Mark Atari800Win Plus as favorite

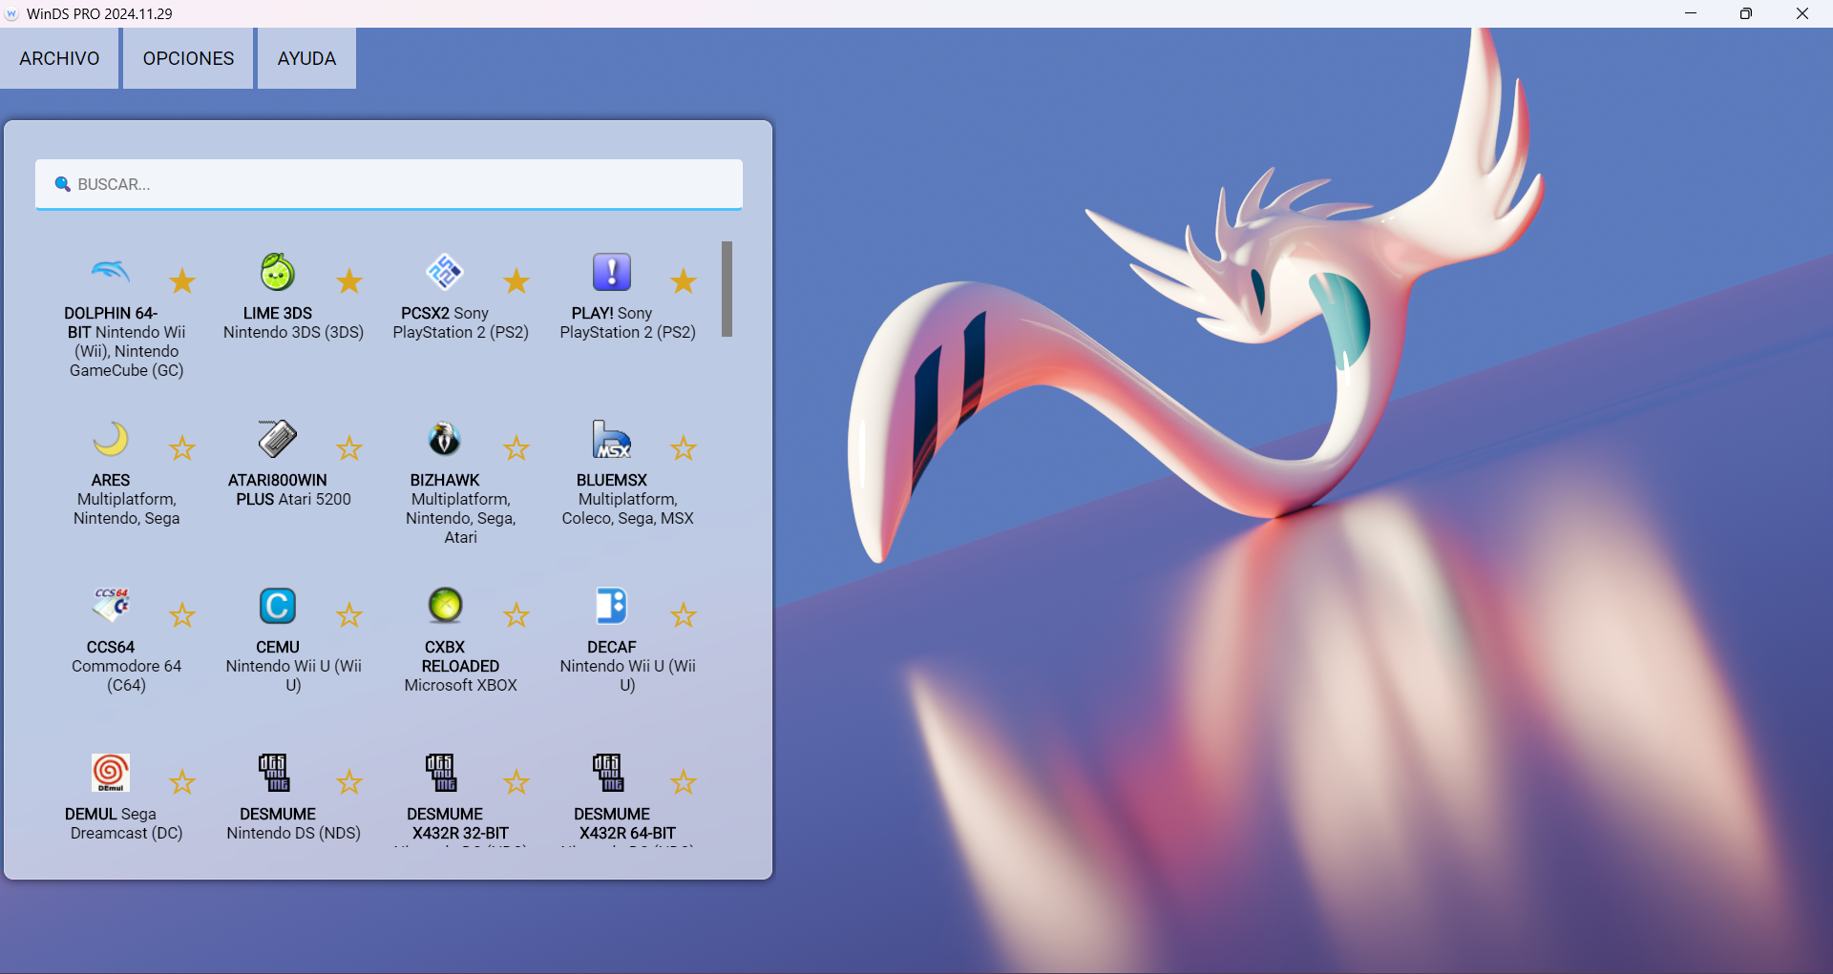(349, 448)
